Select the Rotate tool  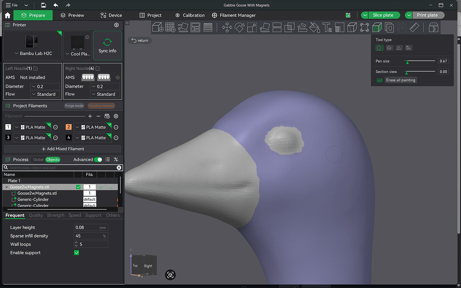tap(240, 27)
